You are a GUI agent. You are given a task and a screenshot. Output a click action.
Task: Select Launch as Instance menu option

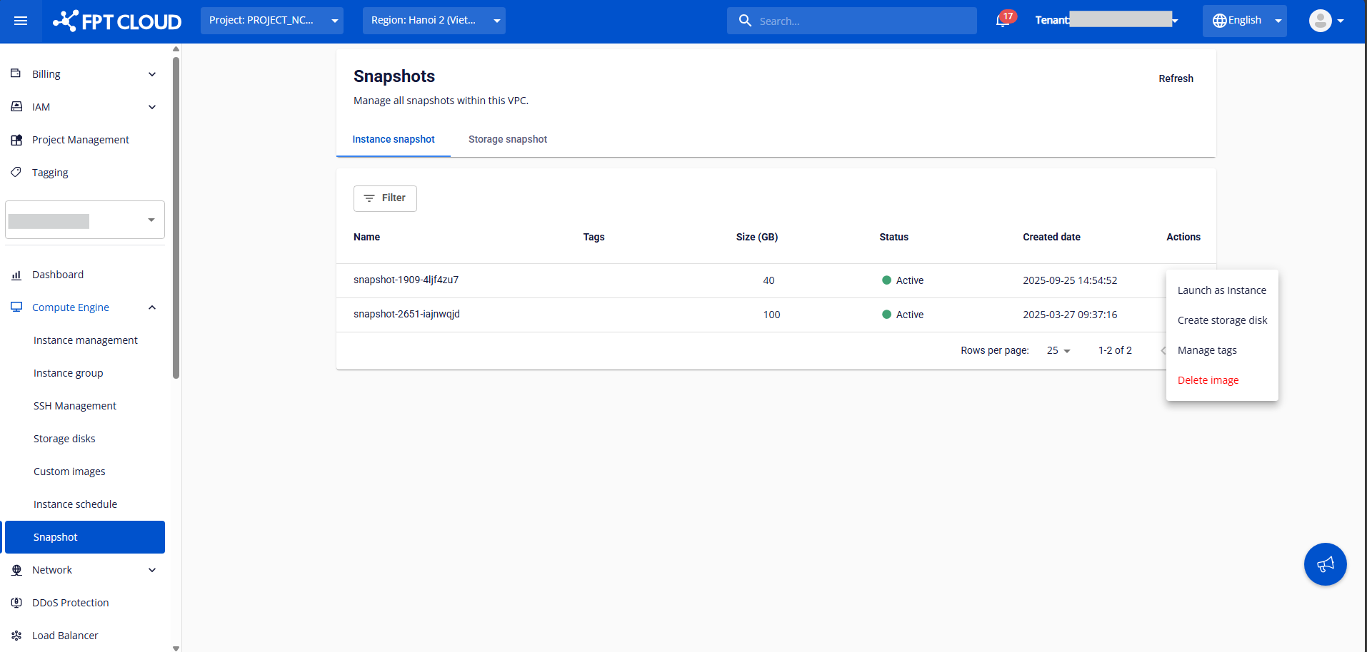pos(1221,290)
